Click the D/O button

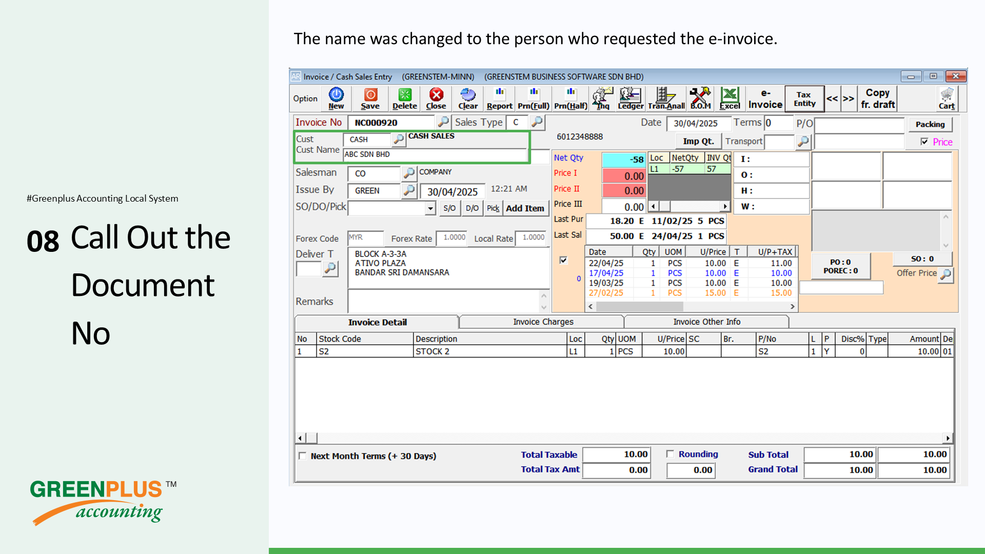click(472, 208)
